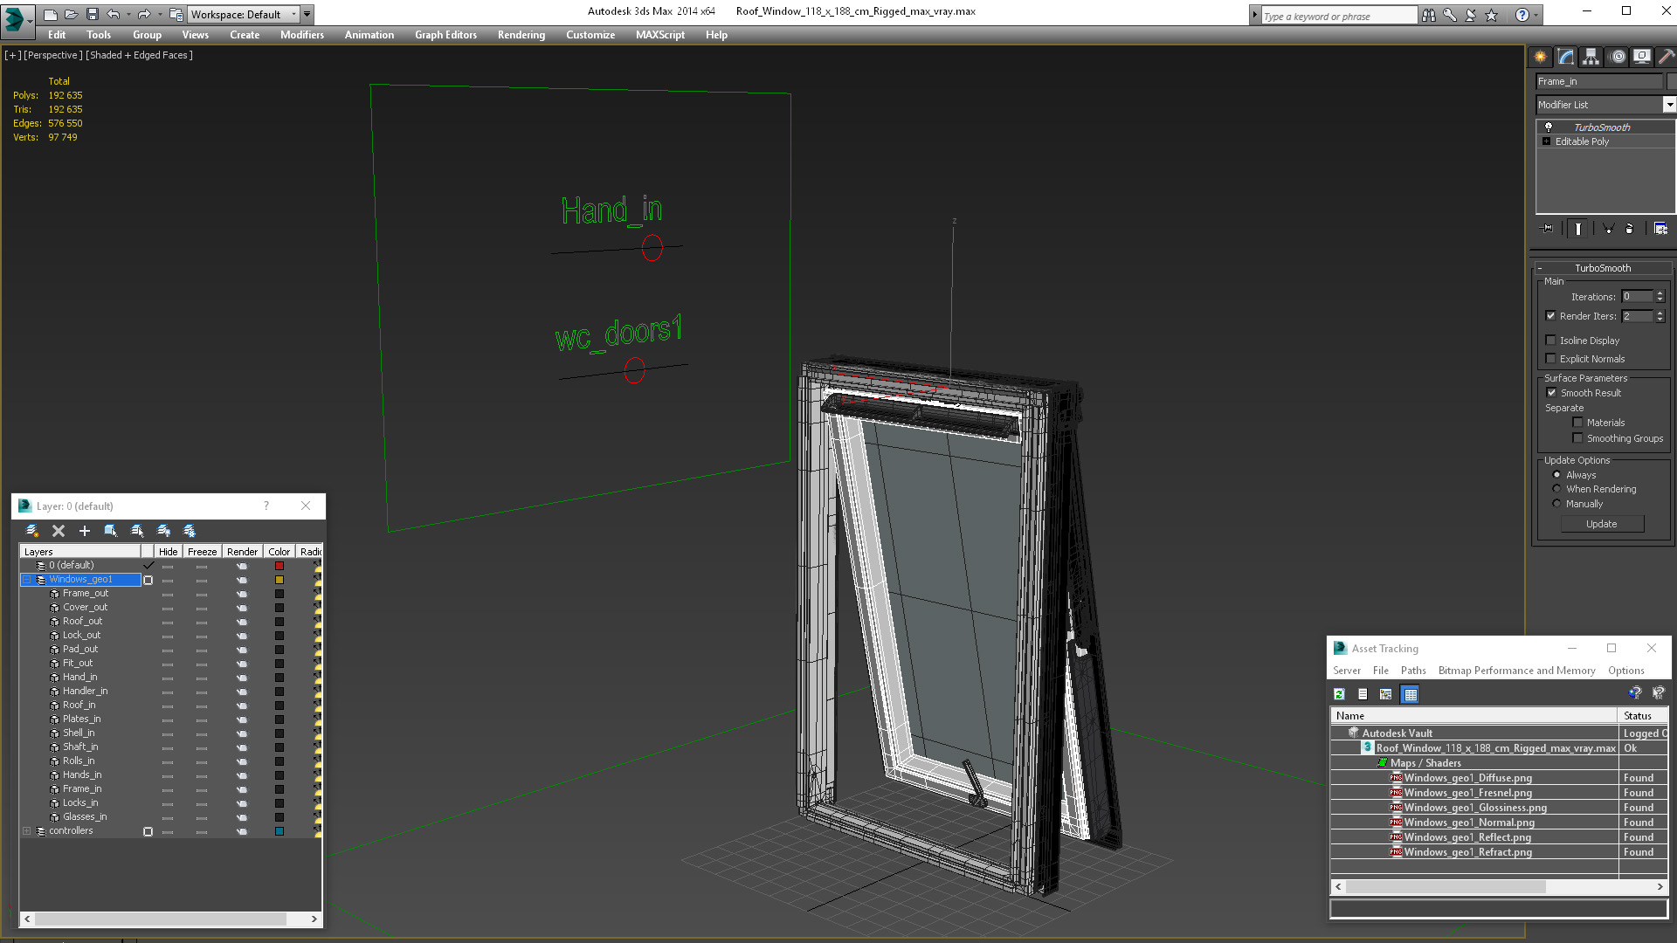The width and height of the screenshot is (1677, 943).
Task: Open the Rendering menu
Action: (x=521, y=35)
